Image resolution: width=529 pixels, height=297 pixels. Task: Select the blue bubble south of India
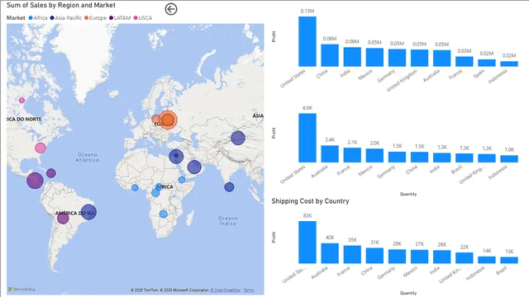[x=229, y=187]
